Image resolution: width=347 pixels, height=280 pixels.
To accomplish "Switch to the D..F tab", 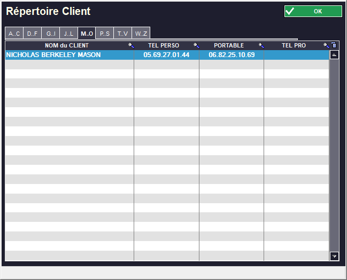I will 32,34.
